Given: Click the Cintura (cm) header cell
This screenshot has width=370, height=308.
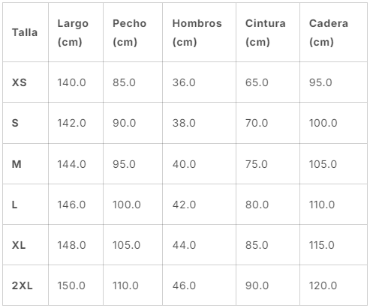Looking at the screenshot, I should (265, 32).
